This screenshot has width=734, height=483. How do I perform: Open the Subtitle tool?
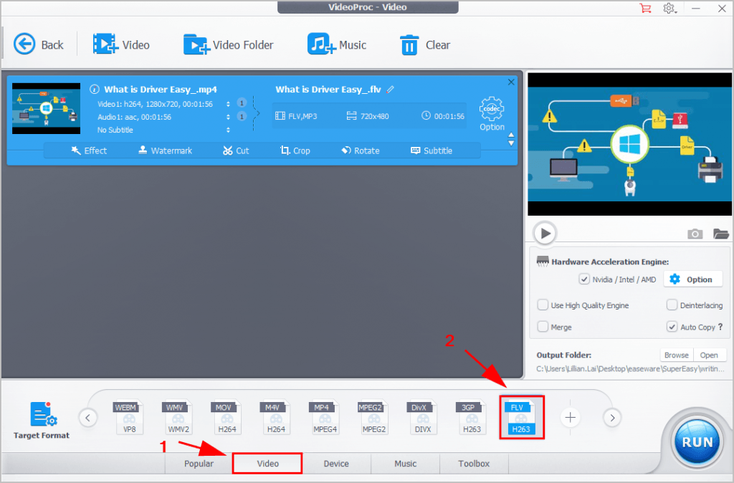click(x=432, y=150)
